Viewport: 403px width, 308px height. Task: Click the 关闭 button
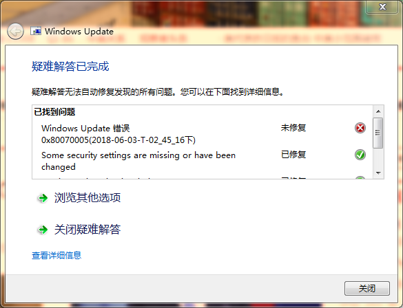[367, 289]
